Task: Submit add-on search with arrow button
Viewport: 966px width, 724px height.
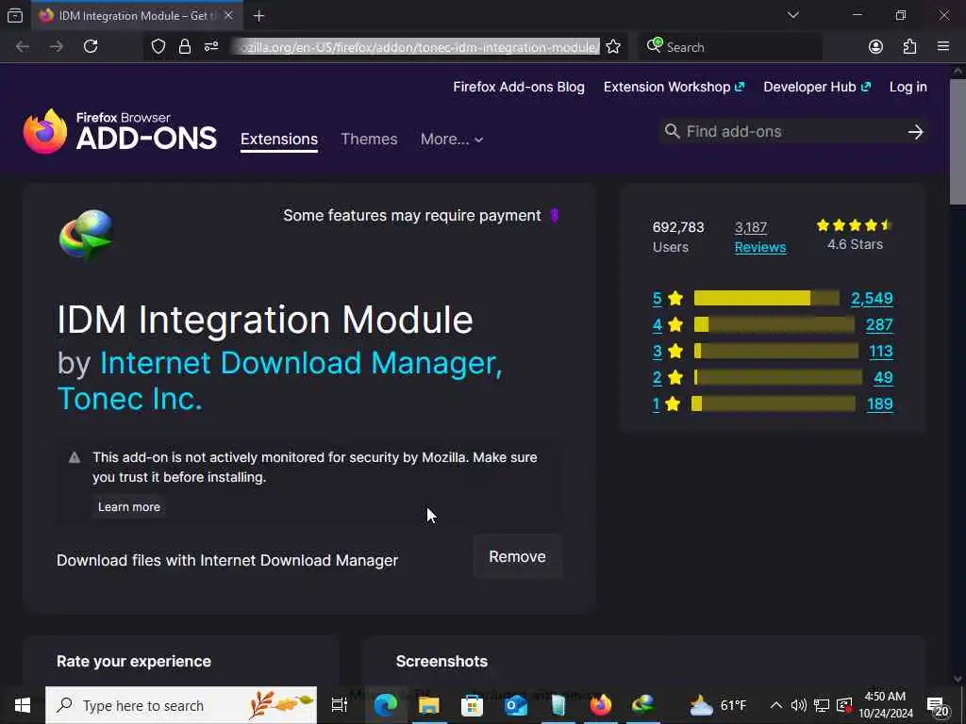Action: point(915,131)
